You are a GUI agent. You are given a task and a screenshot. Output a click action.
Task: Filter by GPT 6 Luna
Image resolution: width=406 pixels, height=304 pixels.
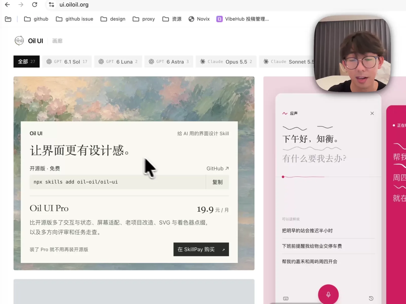pos(118,62)
